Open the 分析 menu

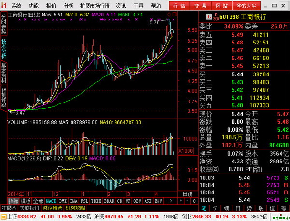pyautogui.click(x=69, y=6)
